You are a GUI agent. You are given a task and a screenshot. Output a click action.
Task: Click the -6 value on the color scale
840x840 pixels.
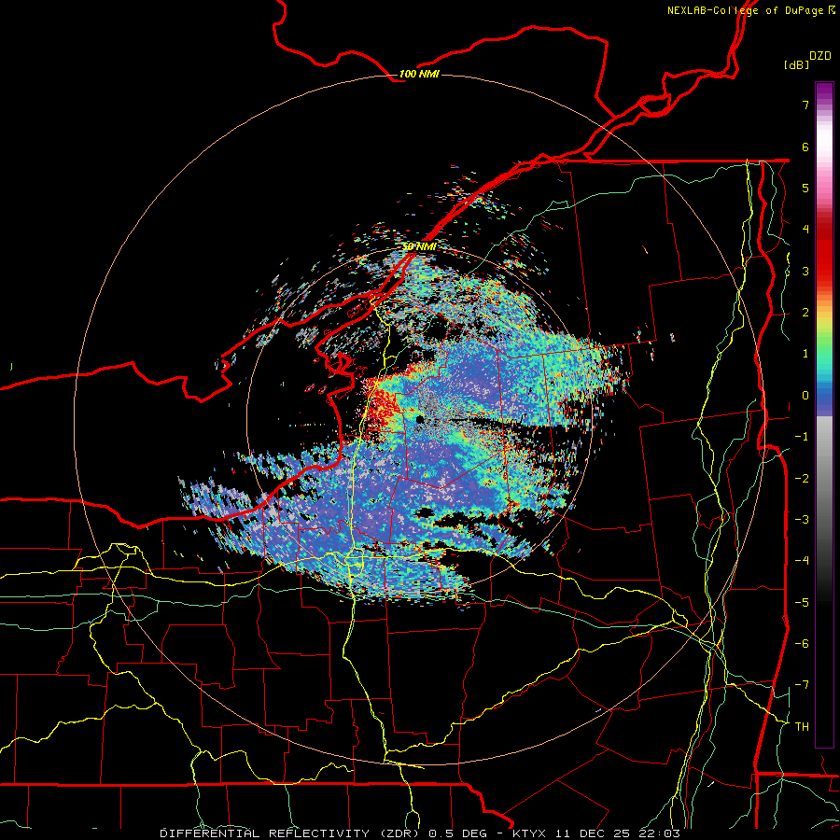[802, 644]
